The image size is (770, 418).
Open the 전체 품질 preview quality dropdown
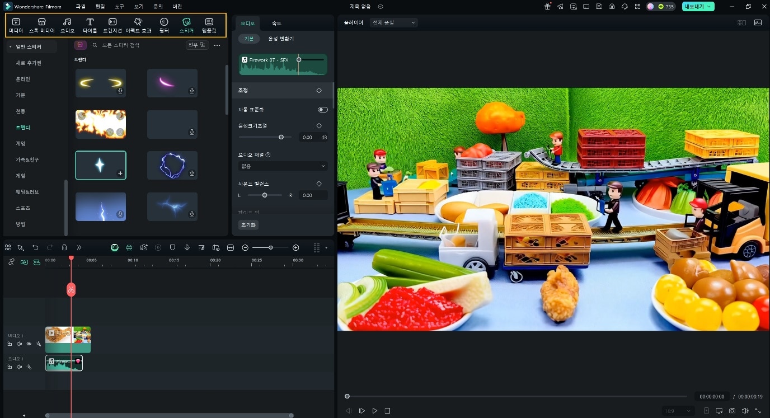click(x=394, y=22)
